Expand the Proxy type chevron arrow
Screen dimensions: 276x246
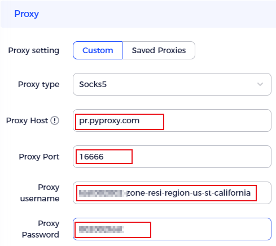(x=260, y=84)
